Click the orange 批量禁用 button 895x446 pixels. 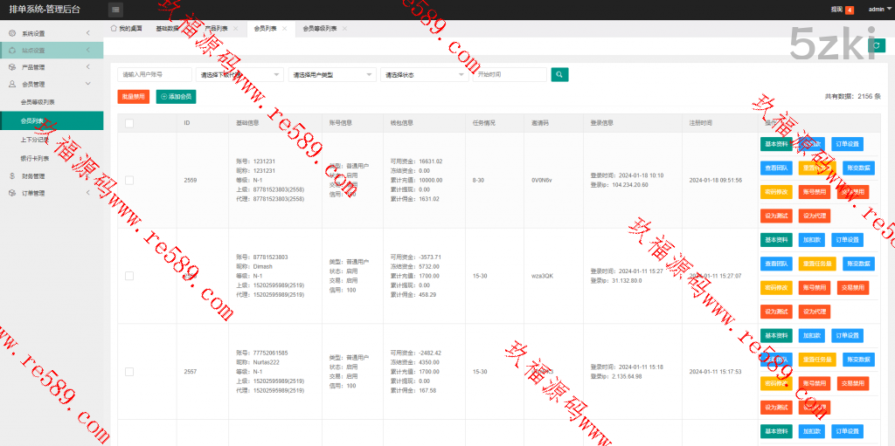click(133, 97)
